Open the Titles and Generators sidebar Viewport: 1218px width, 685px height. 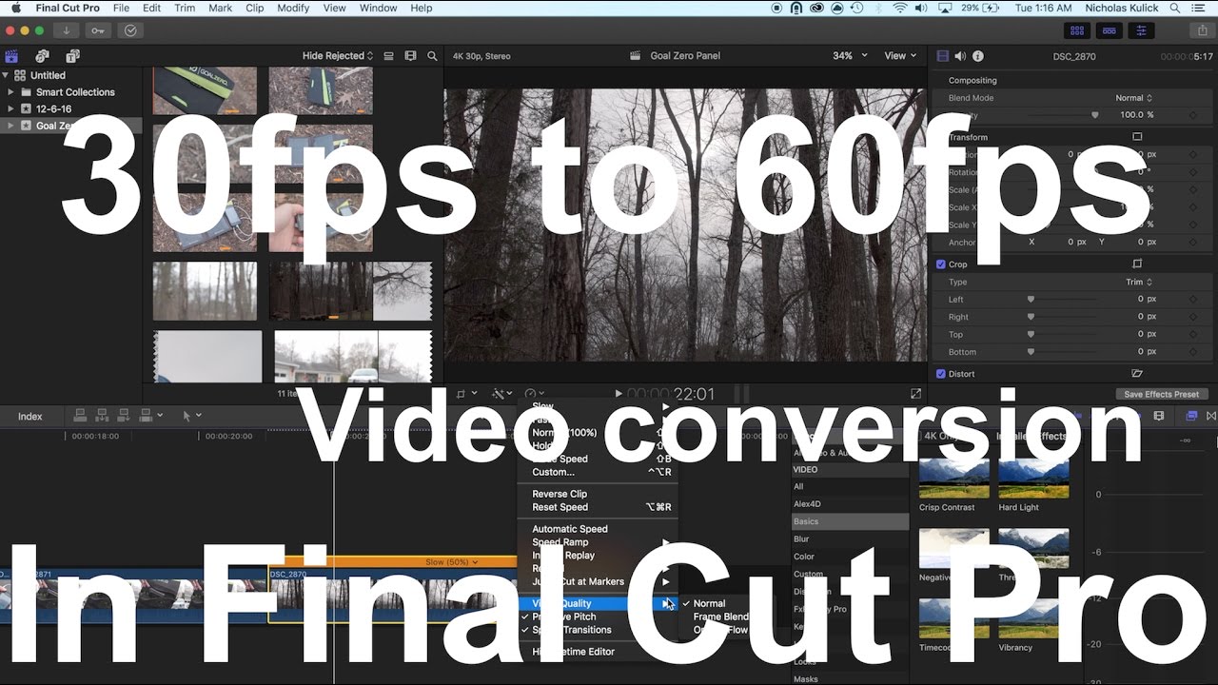tap(72, 56)
